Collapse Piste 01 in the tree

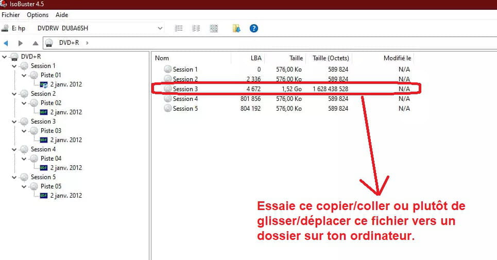click(24, 75)
